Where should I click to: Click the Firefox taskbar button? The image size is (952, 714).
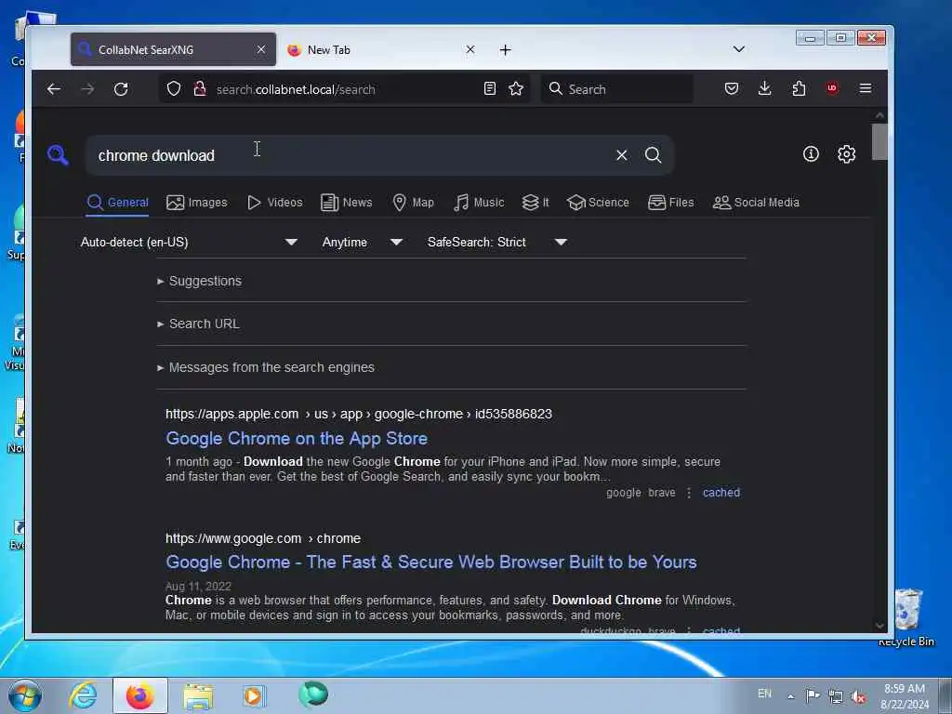(140, 695)
